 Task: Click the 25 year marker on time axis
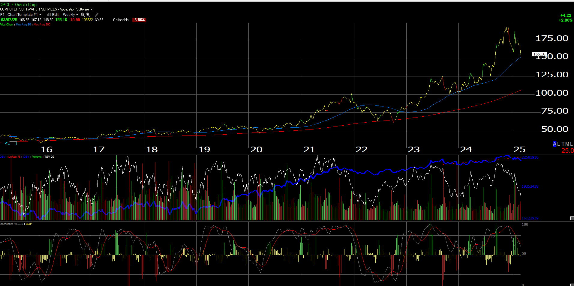(x=519, y=150)
